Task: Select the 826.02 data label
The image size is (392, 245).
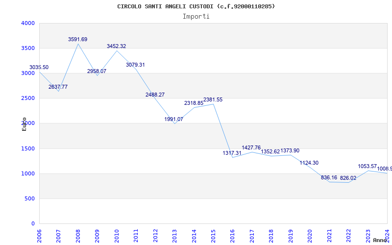Action: 348,178
